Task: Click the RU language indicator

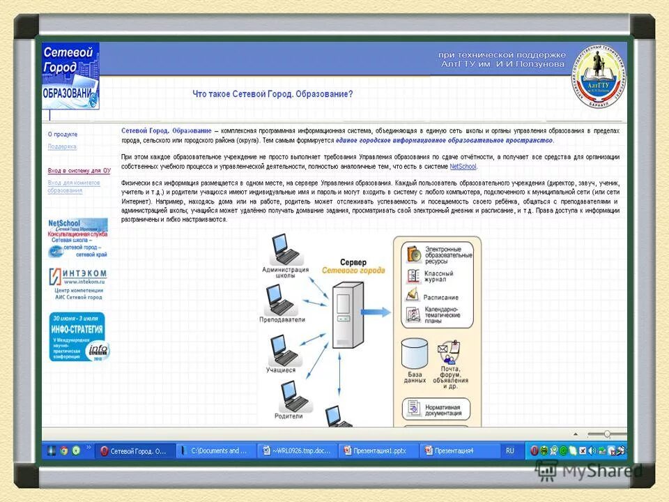Action: 510,451
